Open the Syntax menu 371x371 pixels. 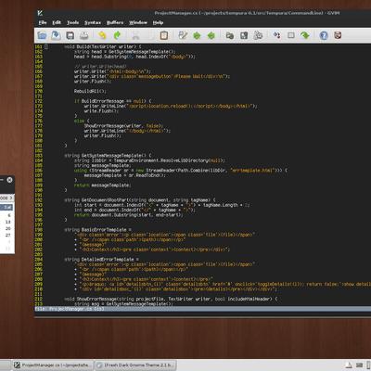tap(93, 22)
